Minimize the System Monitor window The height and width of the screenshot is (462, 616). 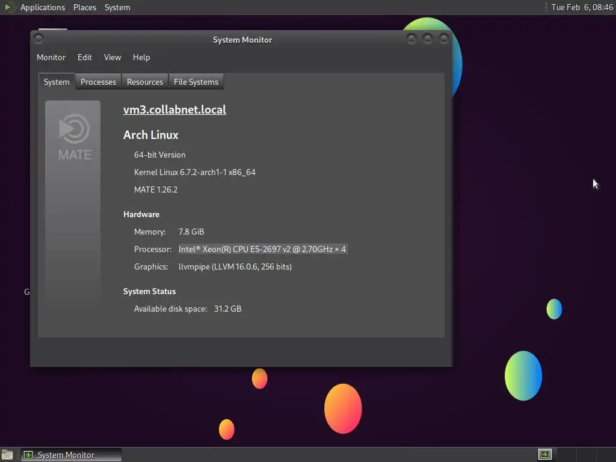pos(411,38)
